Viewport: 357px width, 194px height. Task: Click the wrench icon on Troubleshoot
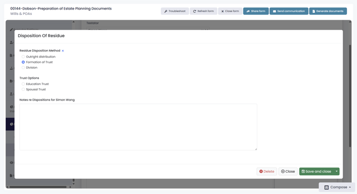tap(166, 11)
